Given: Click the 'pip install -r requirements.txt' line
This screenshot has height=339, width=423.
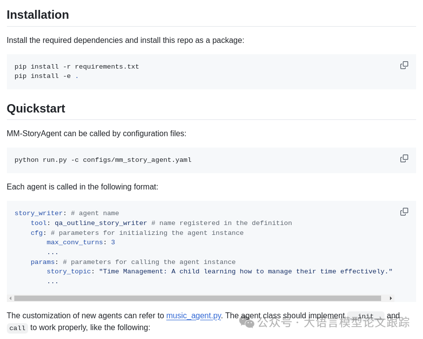Looking at the screenshot, I should coord(77,67).
